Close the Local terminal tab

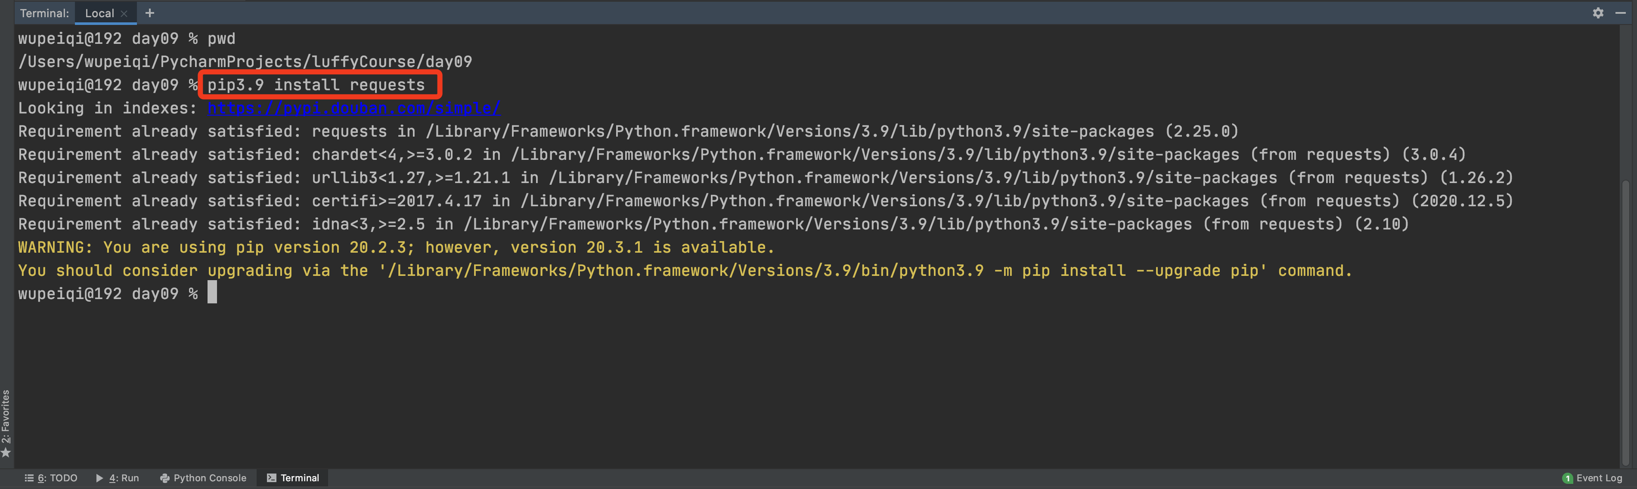click(x=124, y=13)
